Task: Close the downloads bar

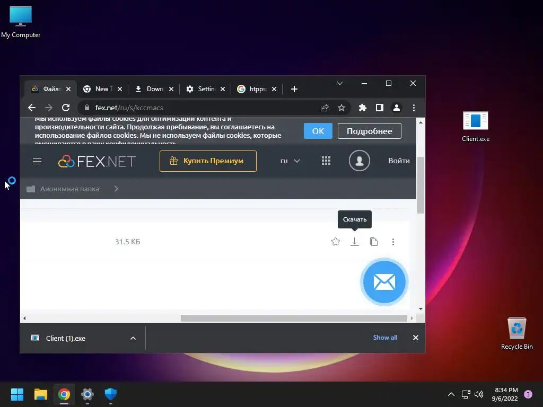Action: pos(416,338)
